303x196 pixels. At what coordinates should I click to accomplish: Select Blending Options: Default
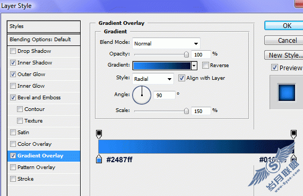tap(44, 40)
